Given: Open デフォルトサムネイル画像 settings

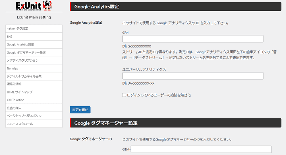Looking at the screenshot, I should pyautogui.click(x=34, y=76).
